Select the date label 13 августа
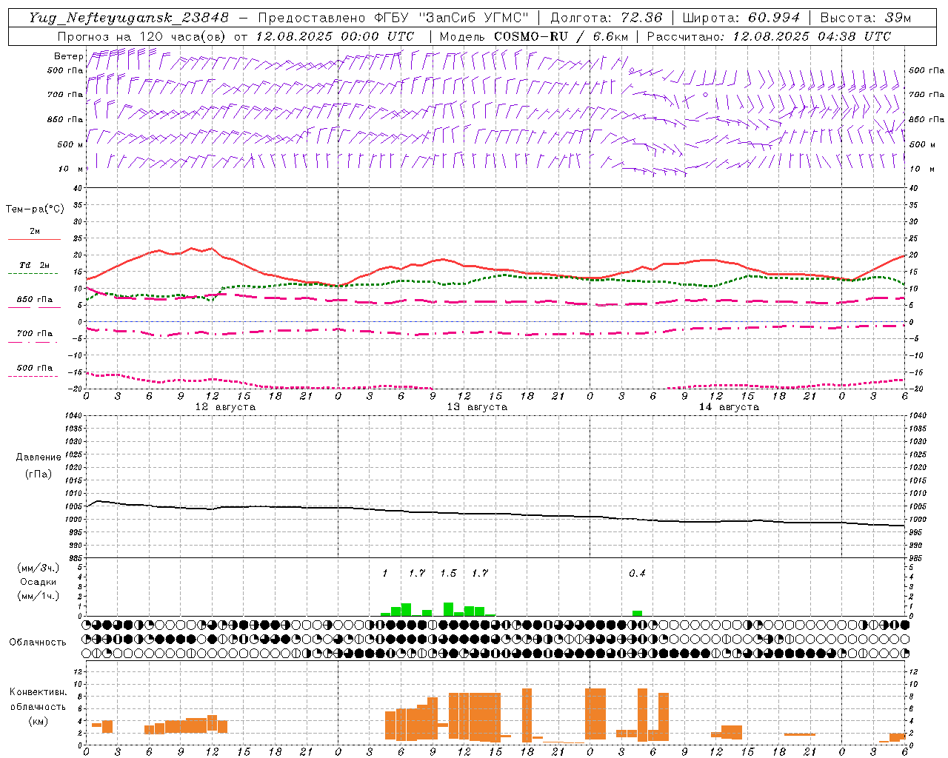 (477, 407)
